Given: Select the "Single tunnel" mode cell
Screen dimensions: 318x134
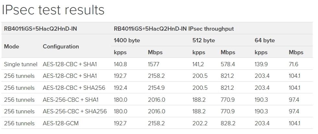Looking at the screenshot, I should 21,64.
